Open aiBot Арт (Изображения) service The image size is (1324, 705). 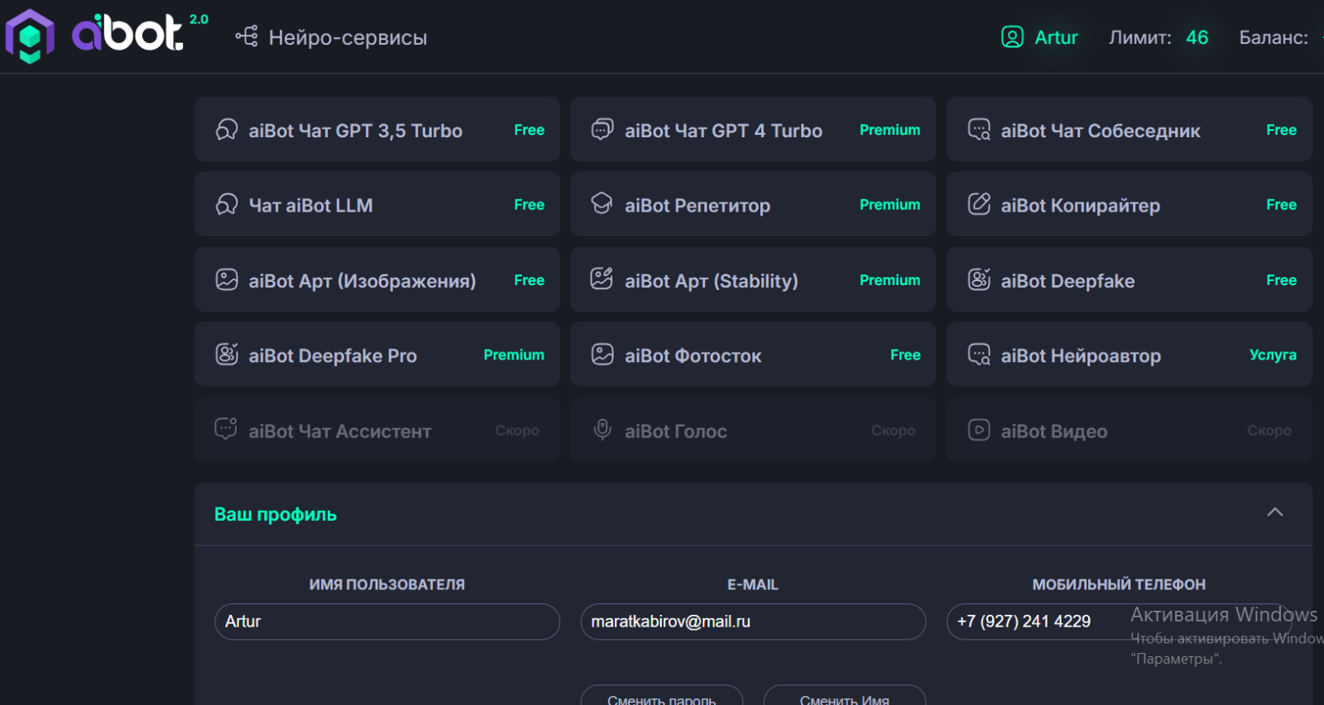point(377,279)
